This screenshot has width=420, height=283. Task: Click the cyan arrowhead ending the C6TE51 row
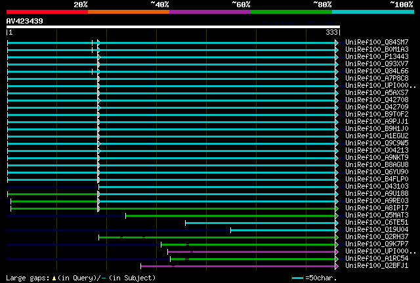[x=337, y=223]
